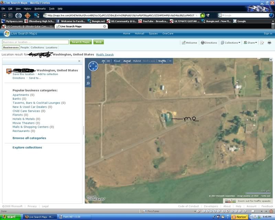The width and height of the screenshot is (275, 220).
Task: Open the Collections dropdown in toolbar
Action: [x=230, y=43]
